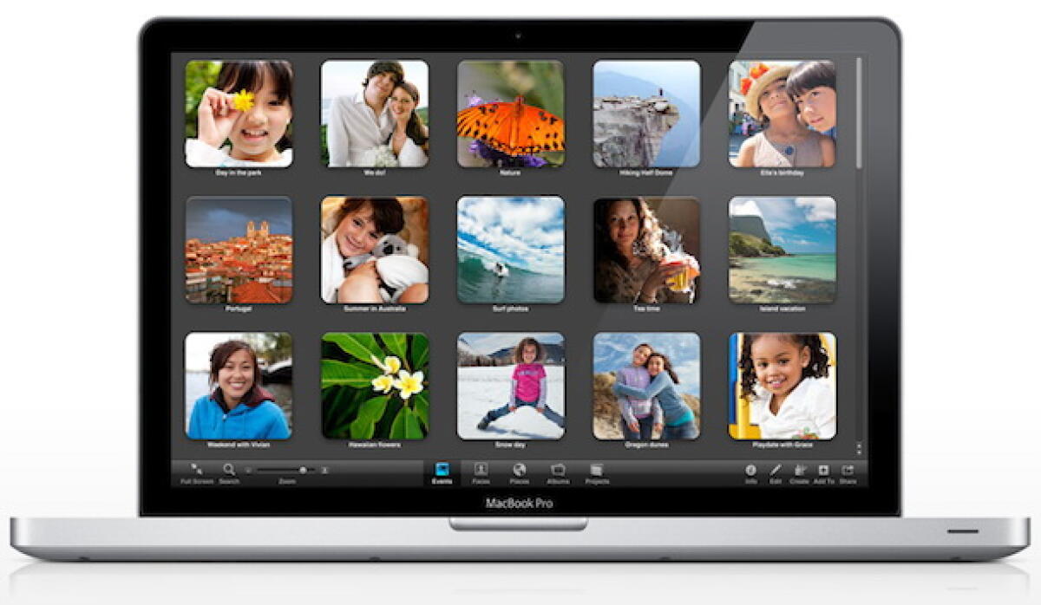Open the Day in the park event
The height and width of the screenshot is (605, 1041).
pyautogui.click(x=239, y=114)
